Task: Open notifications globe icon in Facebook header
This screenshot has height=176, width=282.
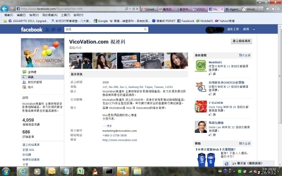Action: point(59,29)
